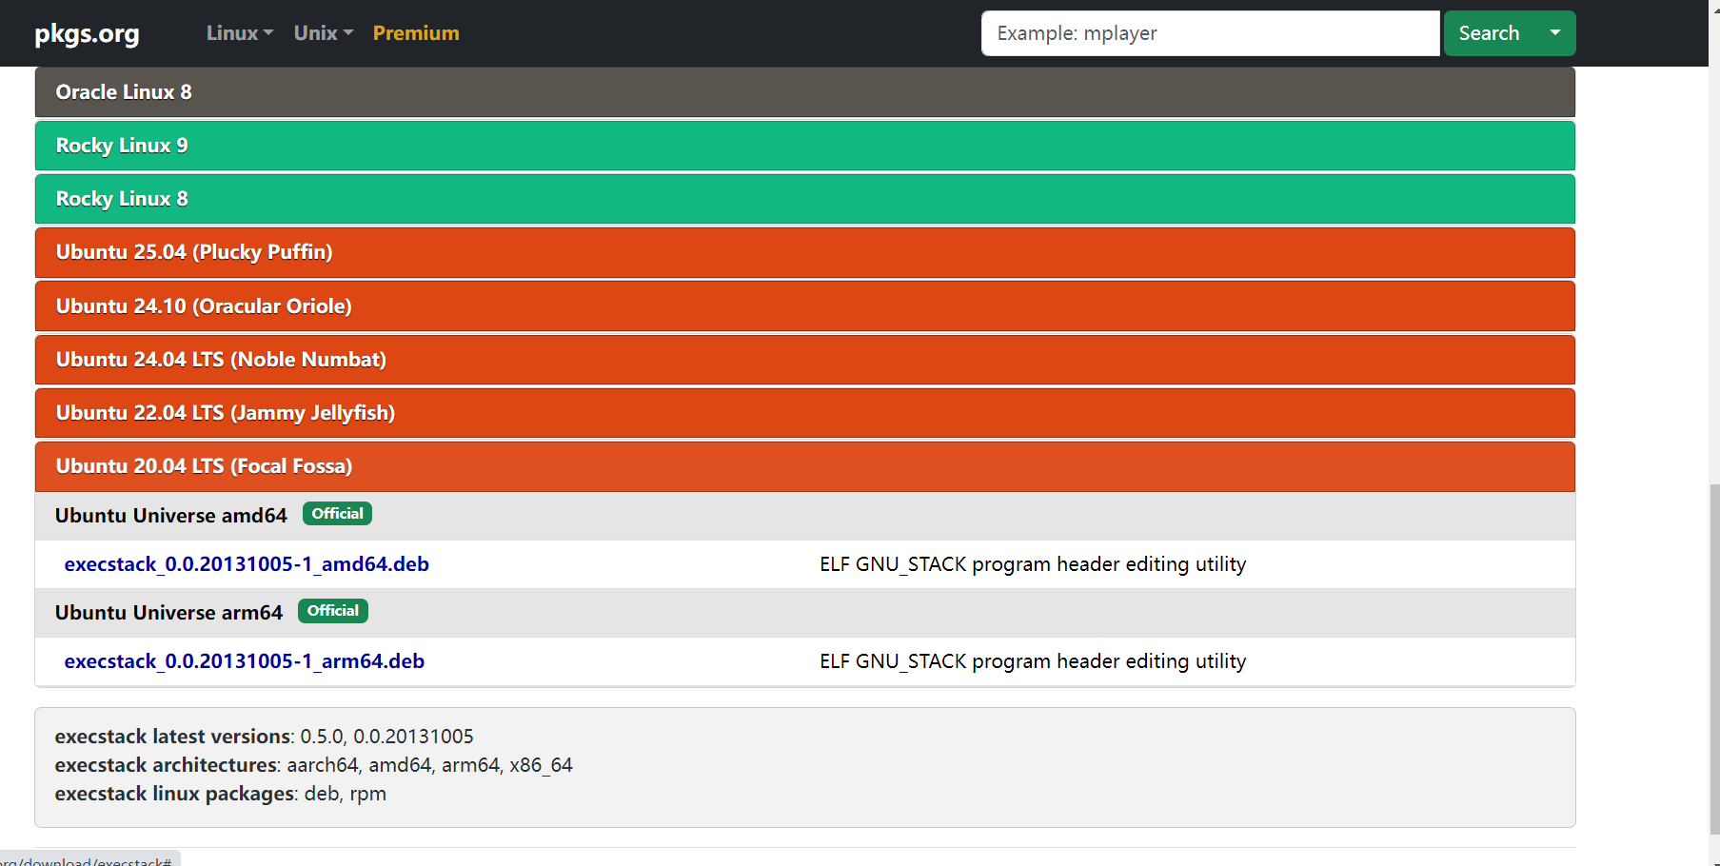This screenshot has height=866, width=1720.
Task: Expand the Rocky Linux 9 section
Action: (805, 146)
